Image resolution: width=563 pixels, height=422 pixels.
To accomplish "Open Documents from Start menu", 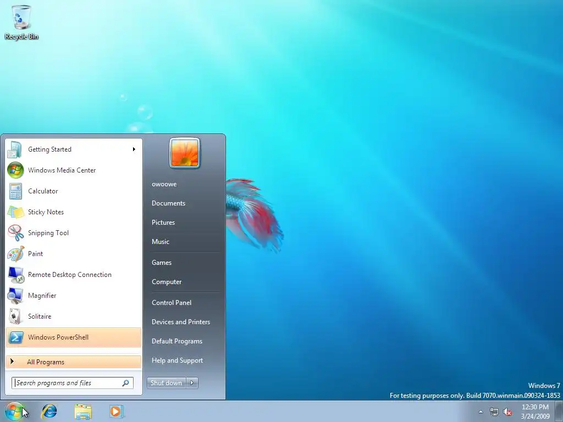I will 168,203.
